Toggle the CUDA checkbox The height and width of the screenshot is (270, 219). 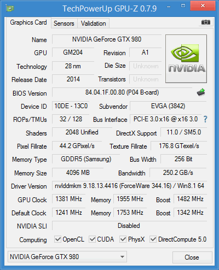click(92, 239)
